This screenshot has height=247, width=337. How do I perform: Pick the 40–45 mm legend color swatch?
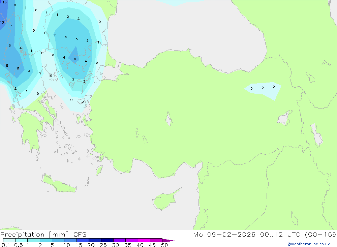[144, 240]
